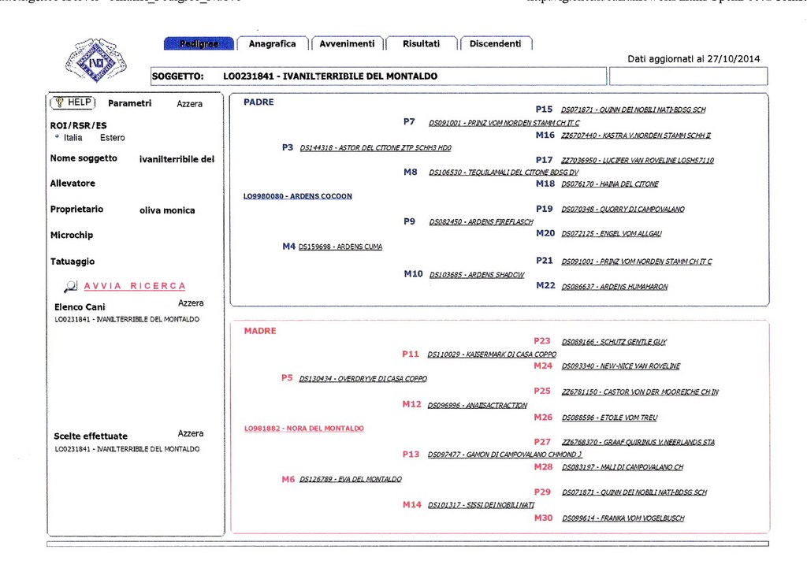807x583 pixels.
Task: Open P21 PRINZ VOM NORDEN STAMM link
Action: [x=637, y=262]
